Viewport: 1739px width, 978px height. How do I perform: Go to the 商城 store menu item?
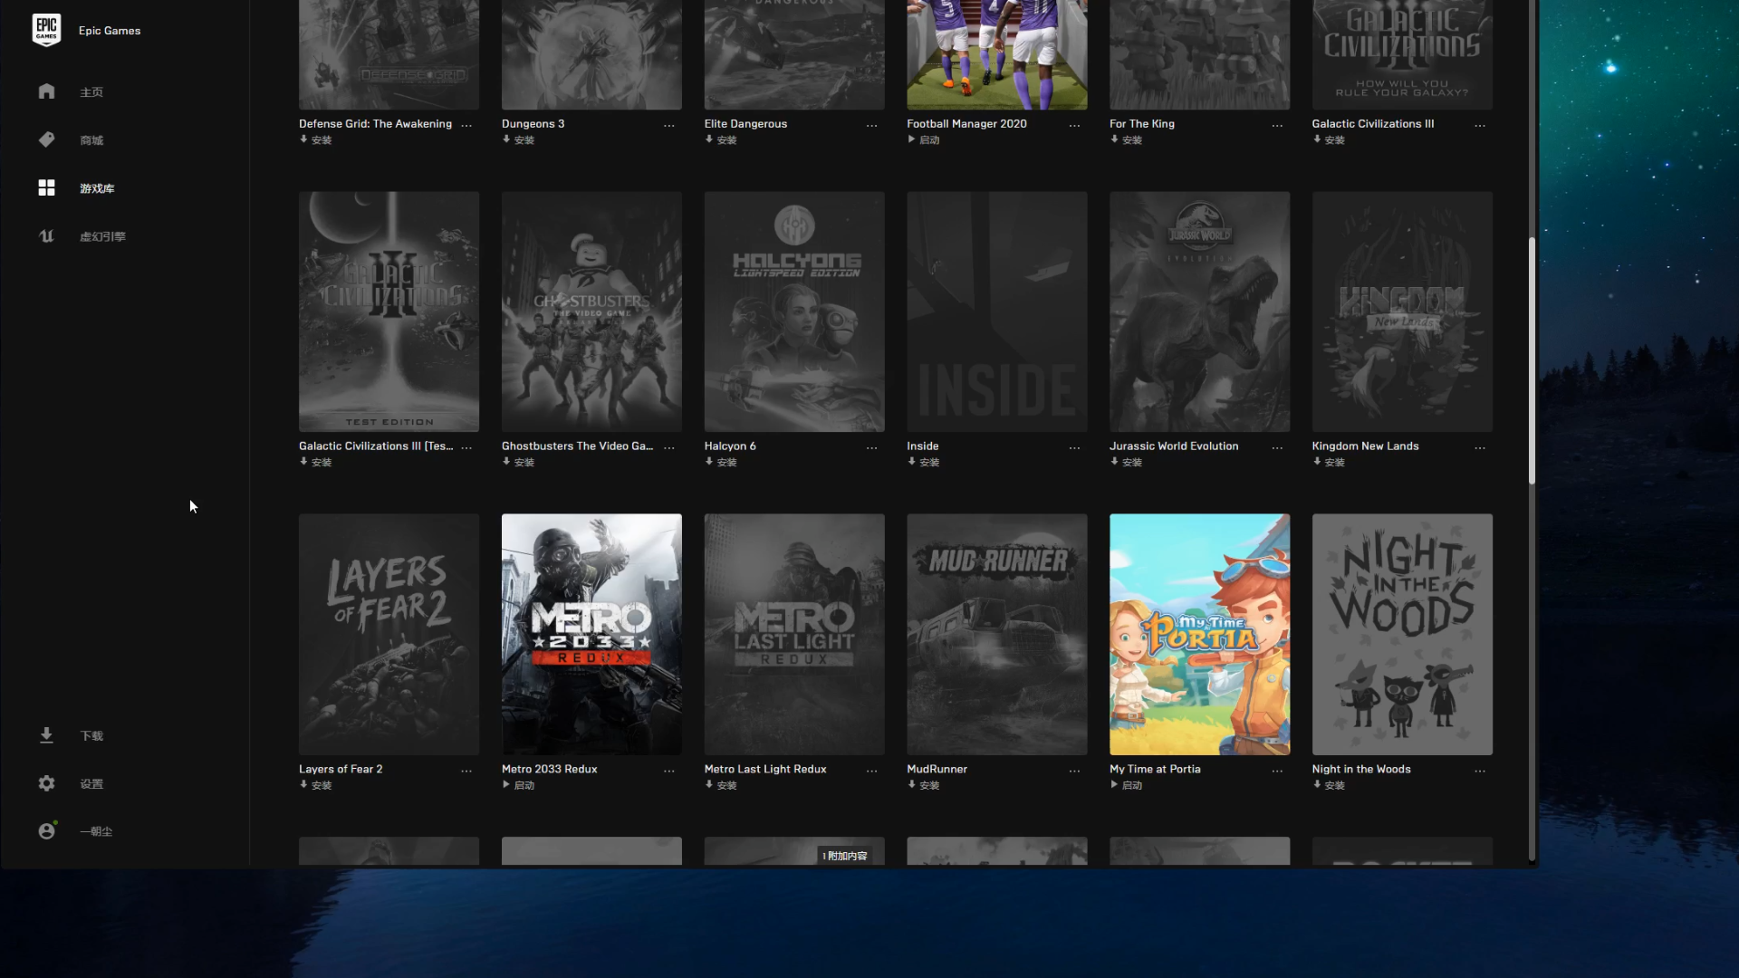[91, 140]
